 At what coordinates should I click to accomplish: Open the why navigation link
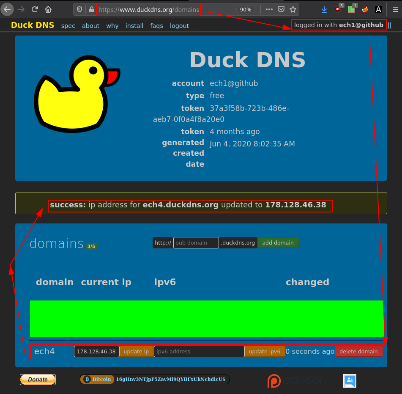pyautogui.click(x=112, y=26)
